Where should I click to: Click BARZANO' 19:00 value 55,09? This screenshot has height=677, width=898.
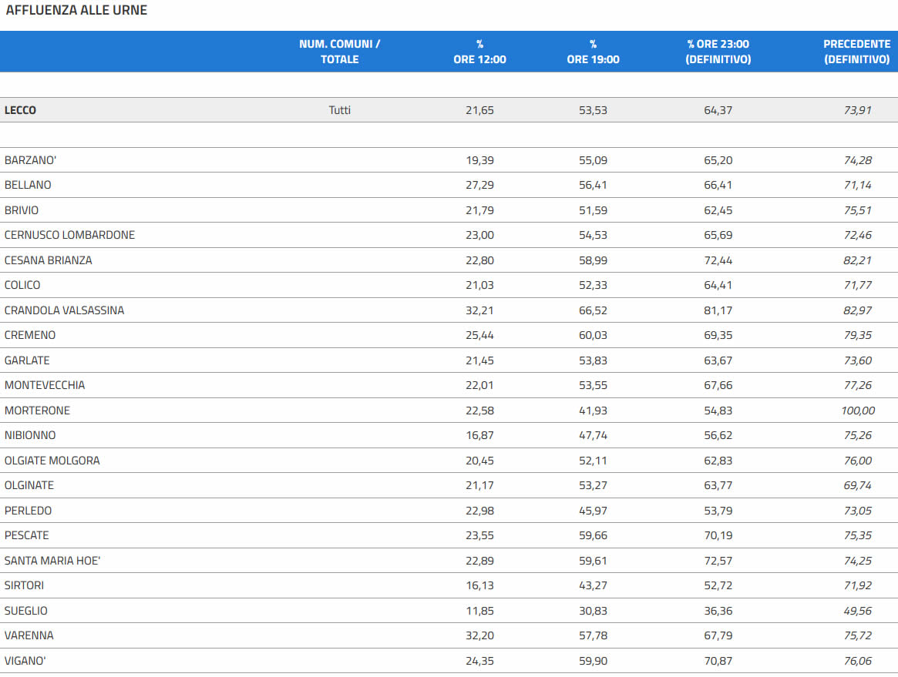(593, 160)
